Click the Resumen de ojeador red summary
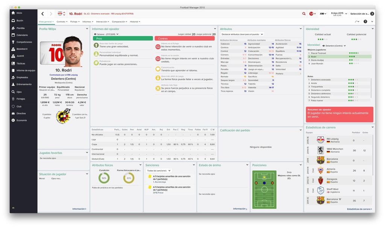This screenshot has height=227, width=385. 340,114
